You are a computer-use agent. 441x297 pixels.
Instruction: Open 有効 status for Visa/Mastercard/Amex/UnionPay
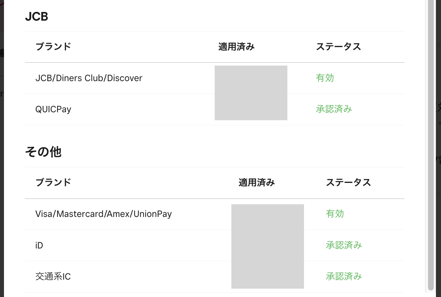tap(334, 214)
